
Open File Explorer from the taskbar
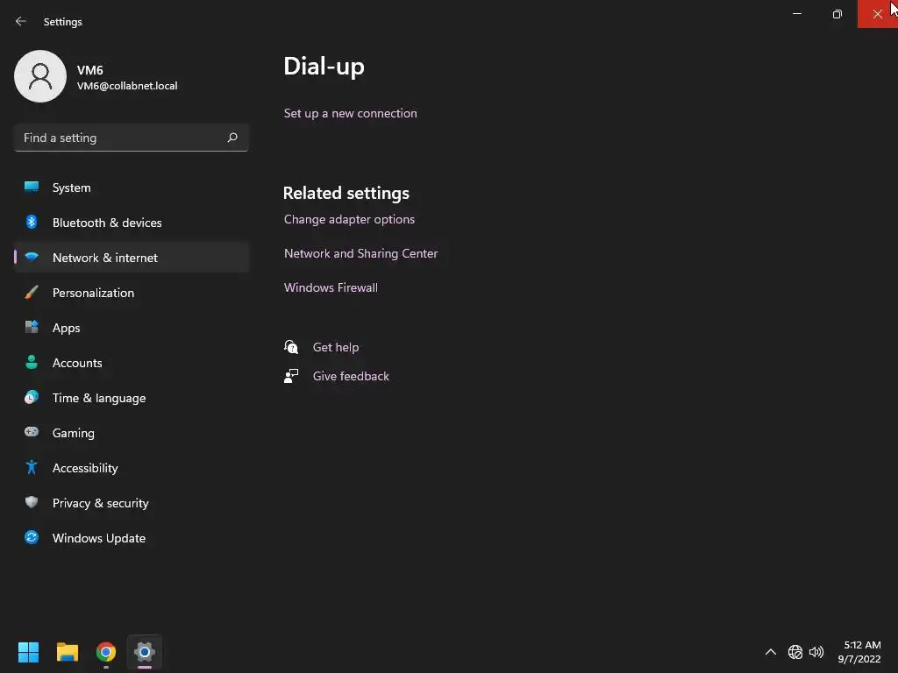[x=67, y=652]
